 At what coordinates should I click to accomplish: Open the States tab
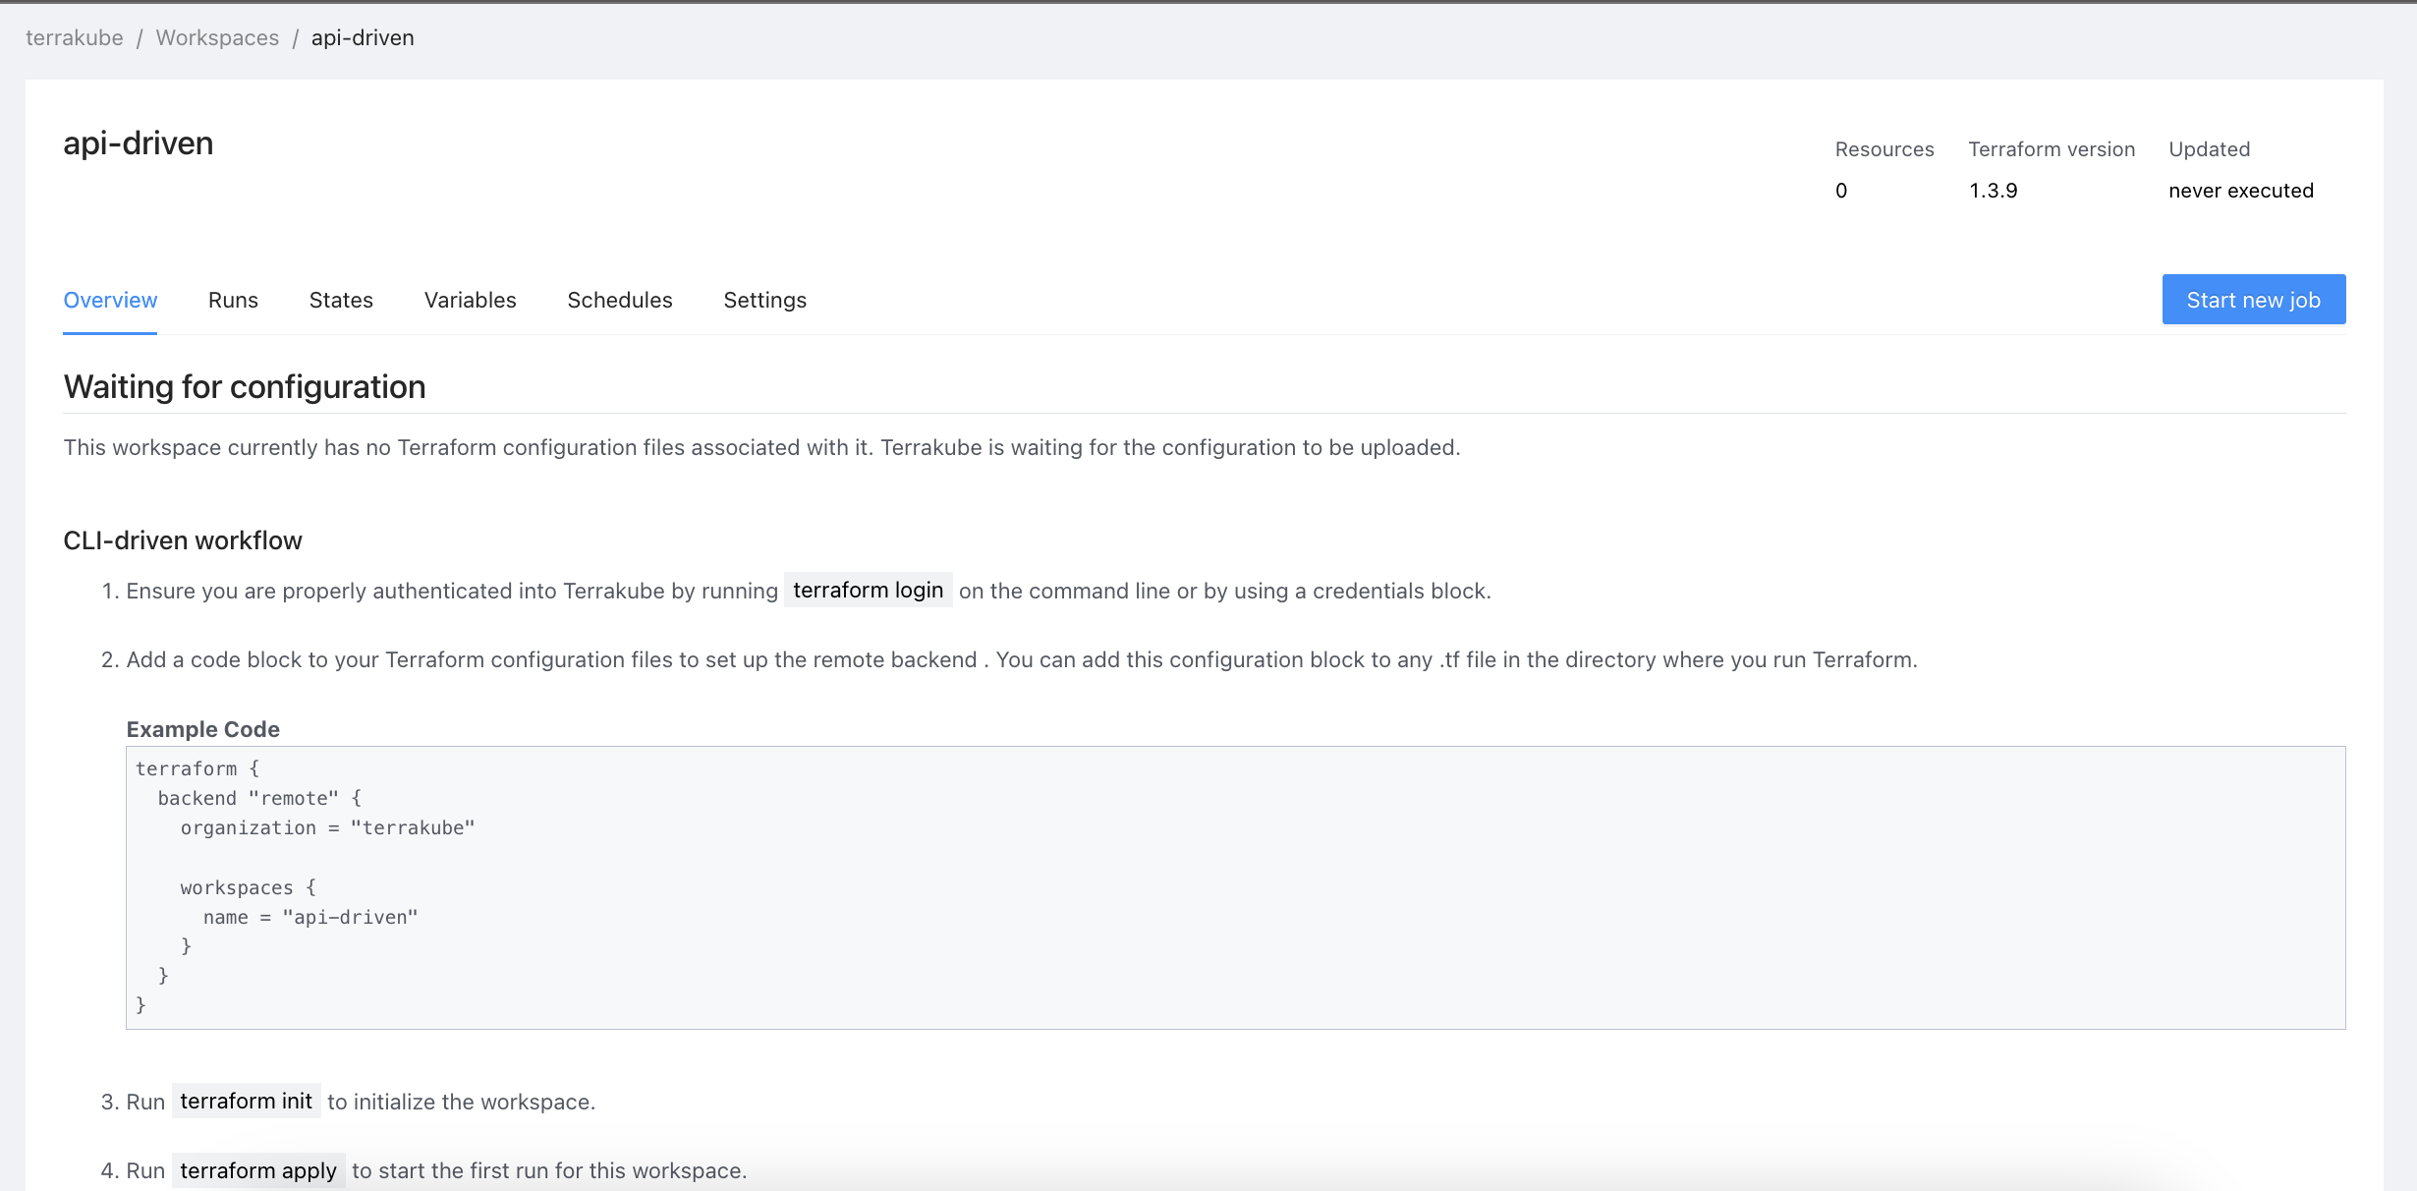(341, 300)
